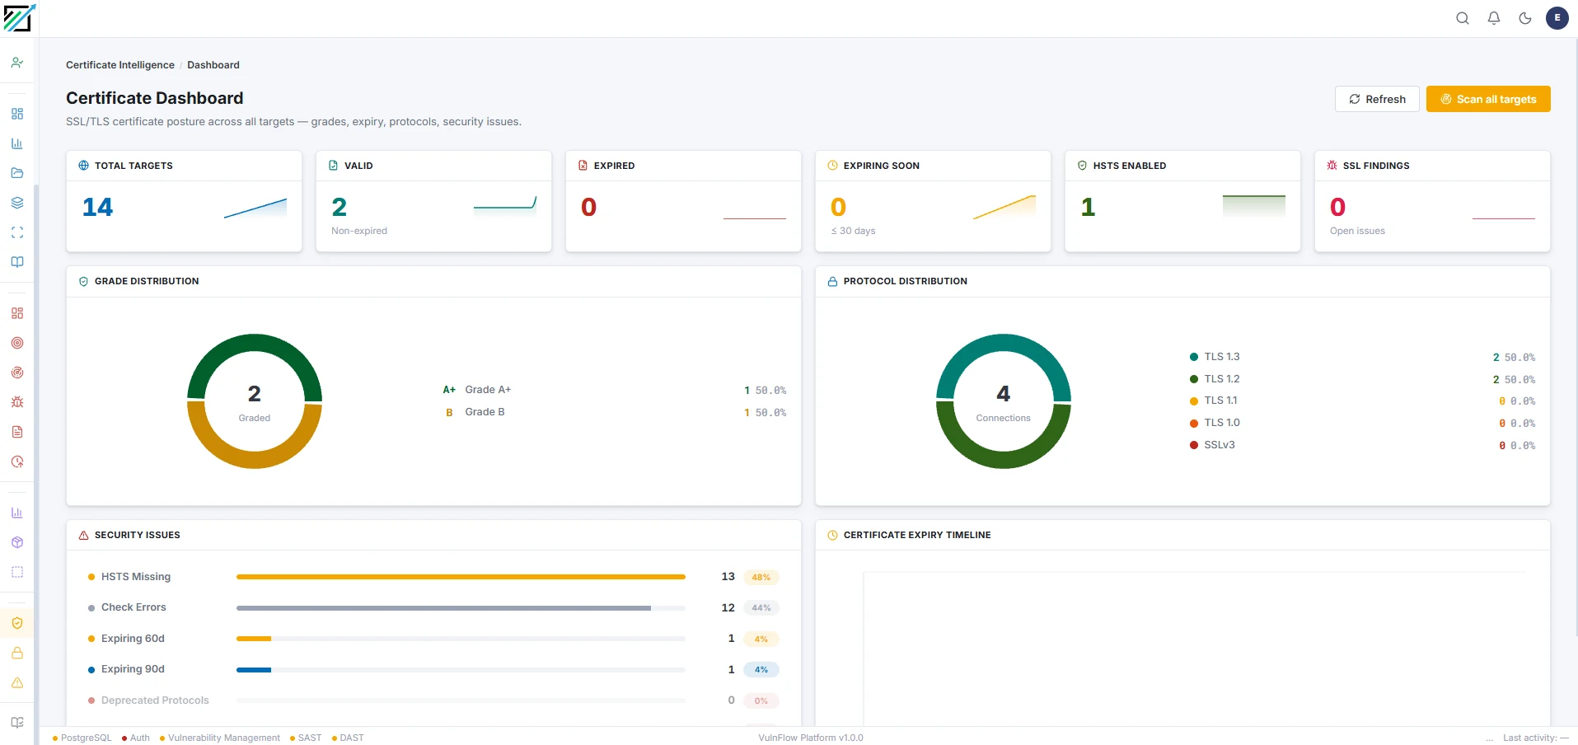
Task: Click the Dashboard breadcrumb item
Action: (213, 65)
